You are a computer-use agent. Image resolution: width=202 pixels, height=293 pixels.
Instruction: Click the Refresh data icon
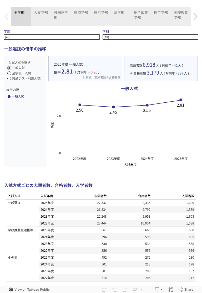pos(135,290)
